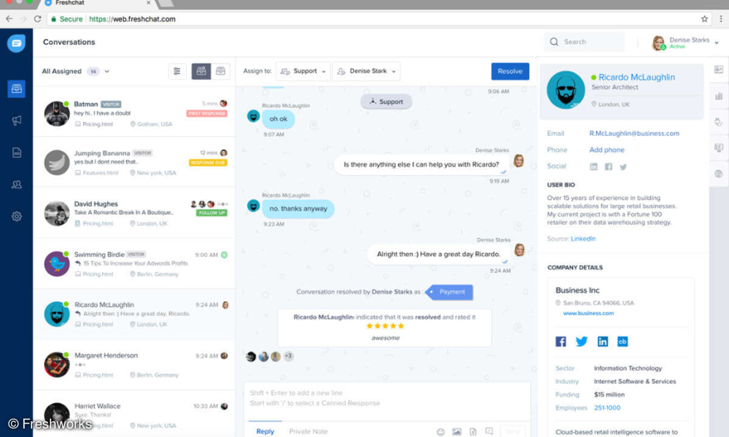729x437 pixels.
Task: Open Ricardo's Facebook social icon
Action: pyautogui.click(x=608, y=167)
